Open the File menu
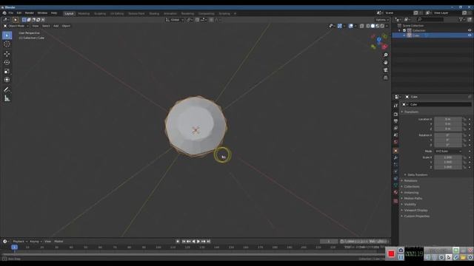474x266 pixels. click(11, 13)
